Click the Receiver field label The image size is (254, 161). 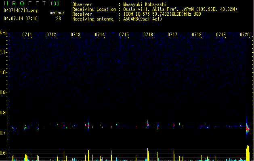tap(82, 14)
